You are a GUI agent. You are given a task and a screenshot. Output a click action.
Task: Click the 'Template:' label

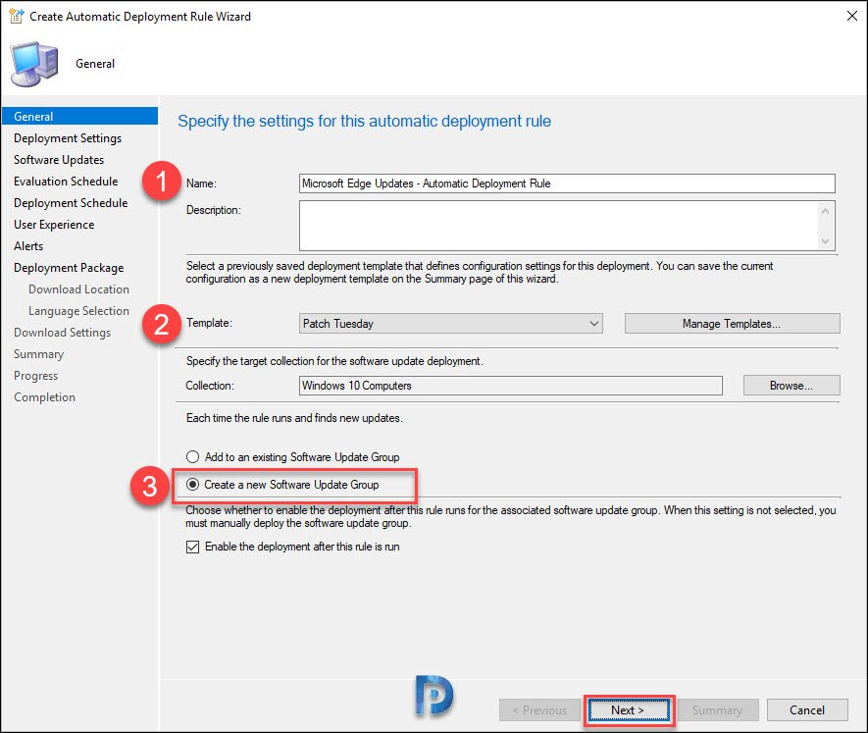click(x=209, y=323)
